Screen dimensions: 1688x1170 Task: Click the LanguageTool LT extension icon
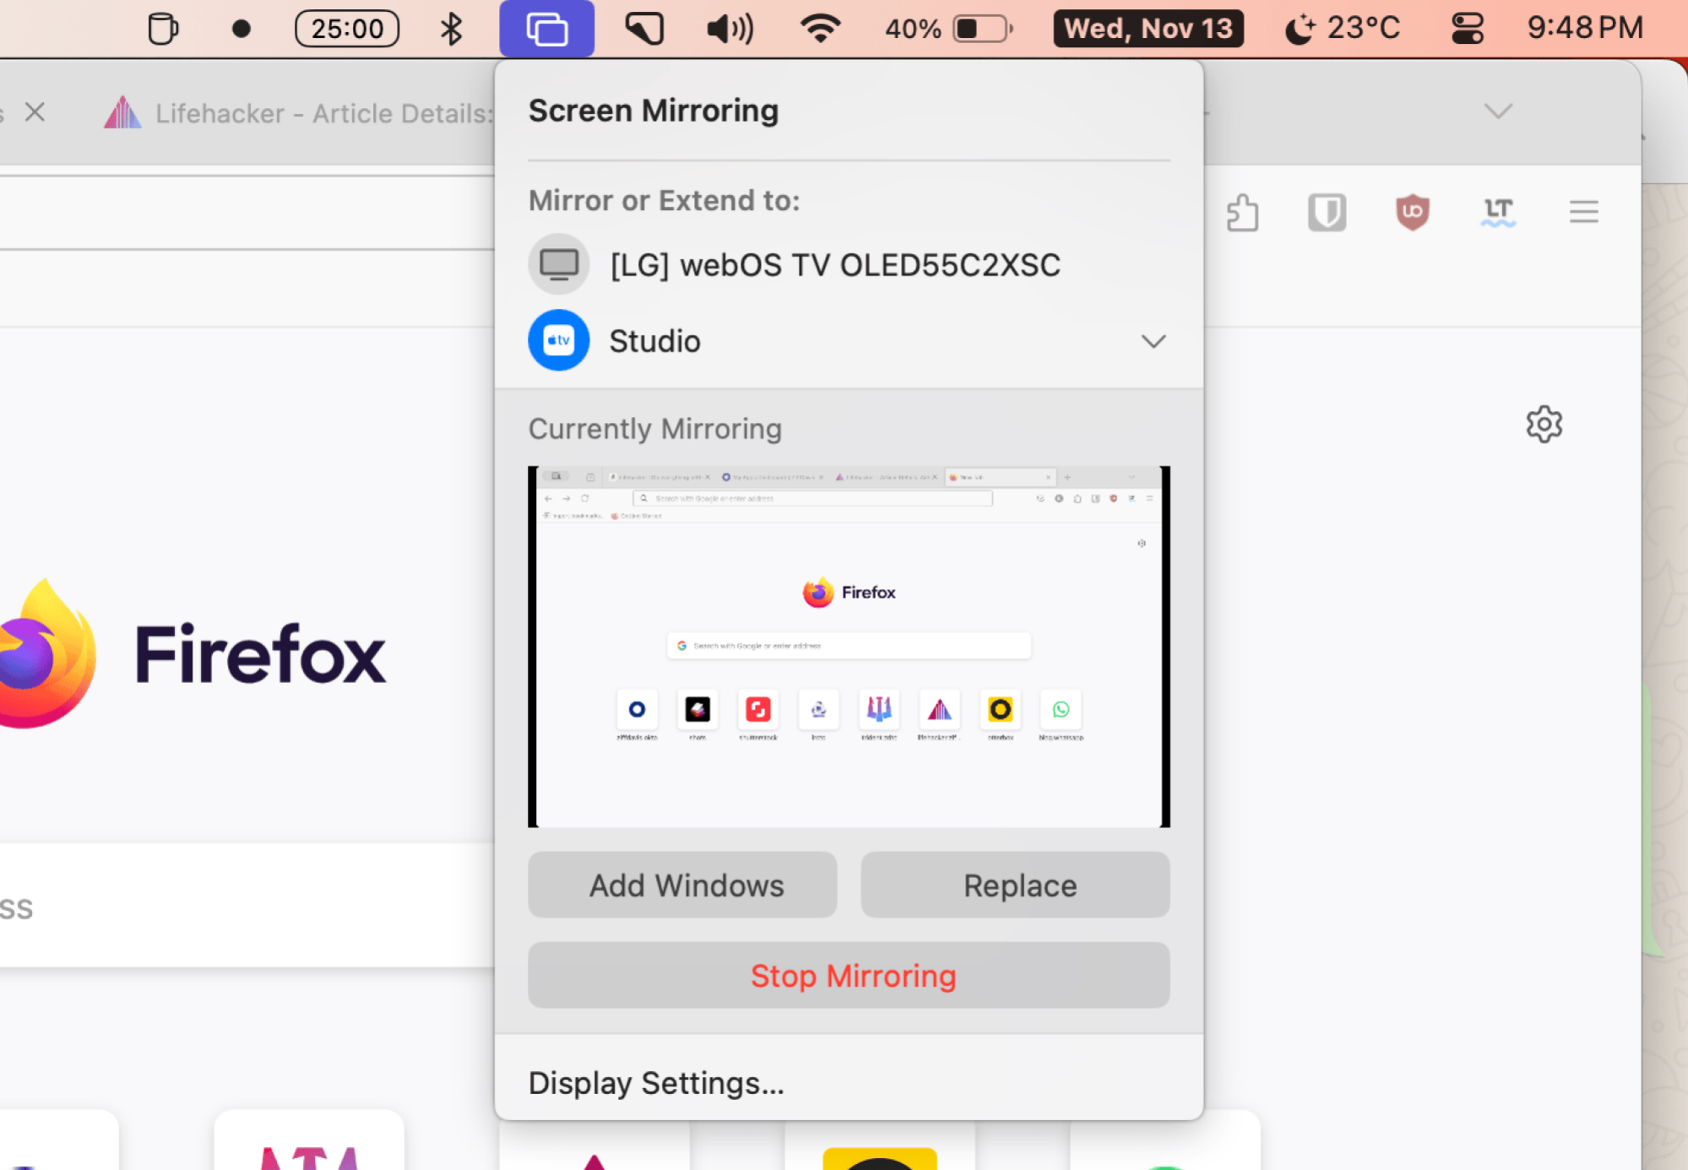point(1498,212)
